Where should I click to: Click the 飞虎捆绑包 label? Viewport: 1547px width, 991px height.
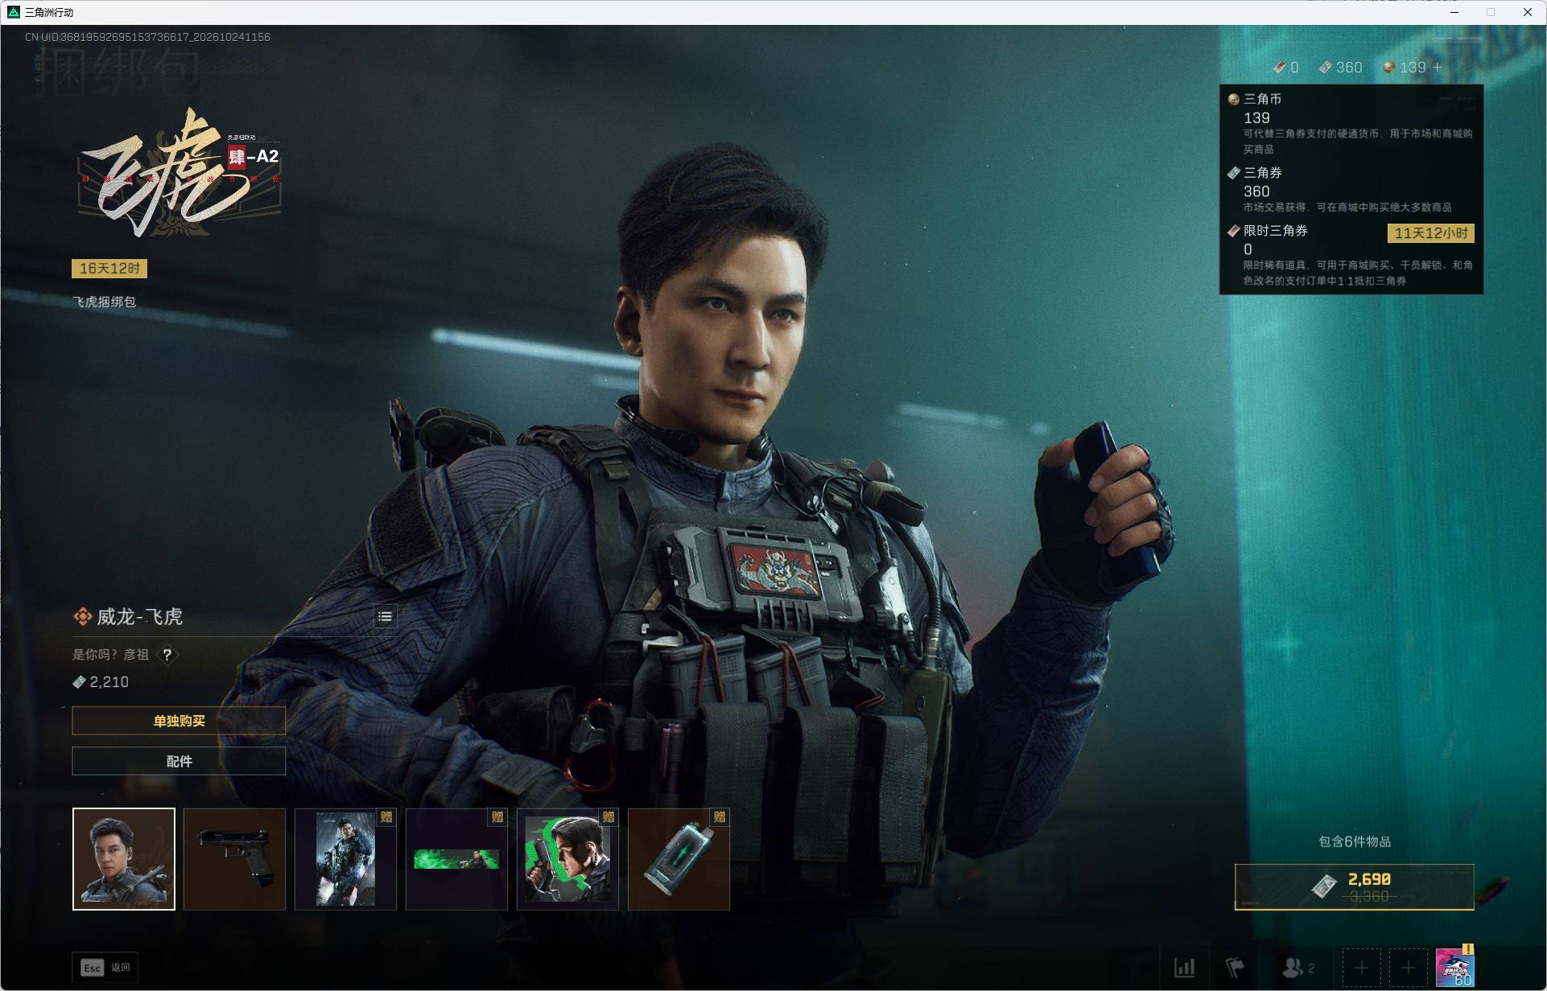tap(105, 302)
